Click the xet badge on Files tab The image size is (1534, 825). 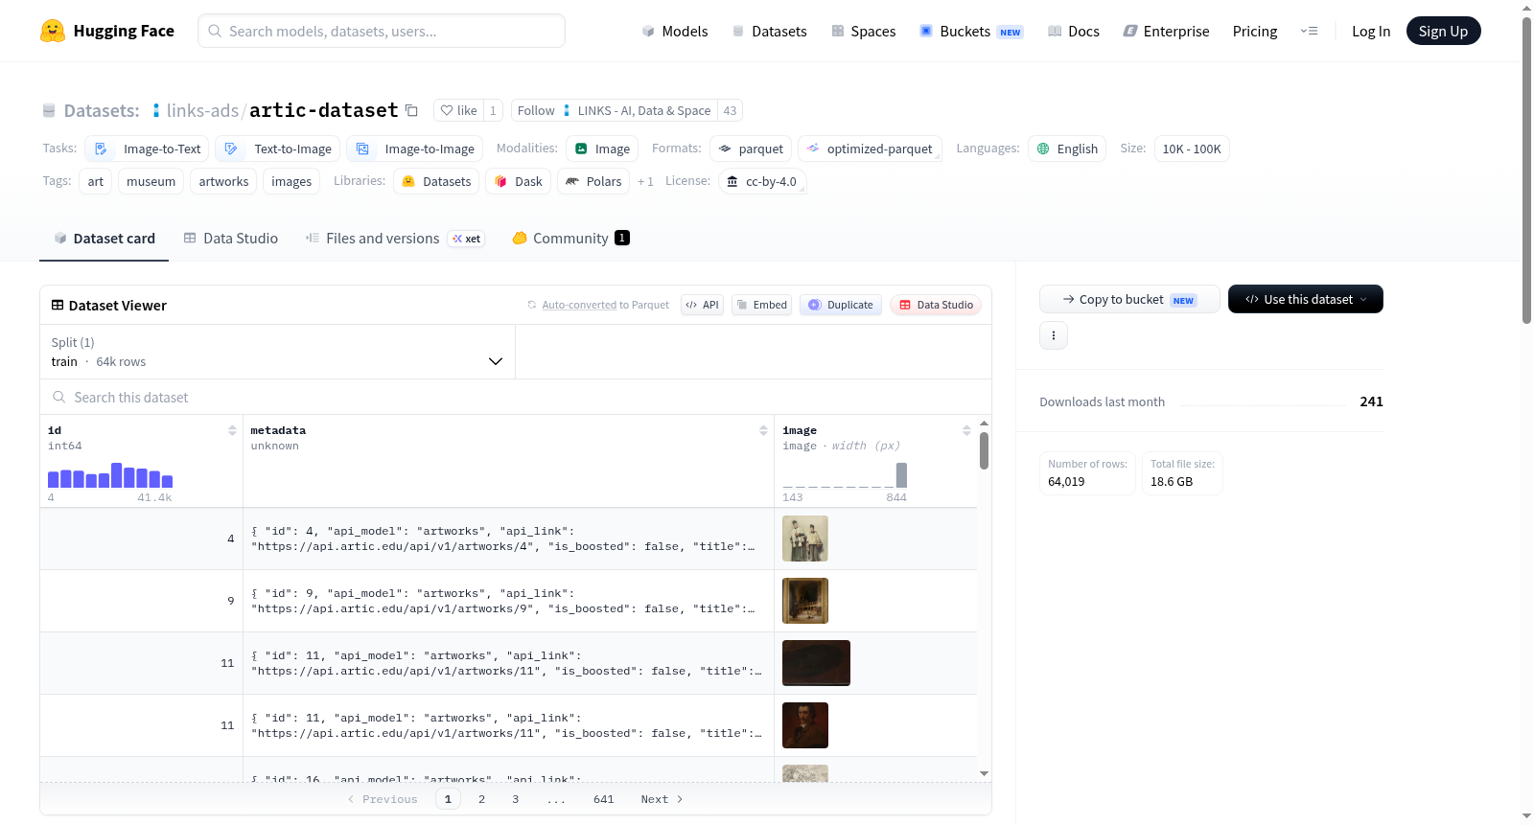tap(467, 239)
